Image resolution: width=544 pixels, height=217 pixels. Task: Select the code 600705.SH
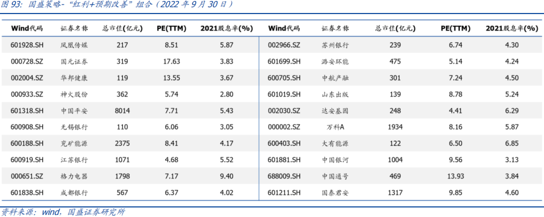tap(284, 78)
